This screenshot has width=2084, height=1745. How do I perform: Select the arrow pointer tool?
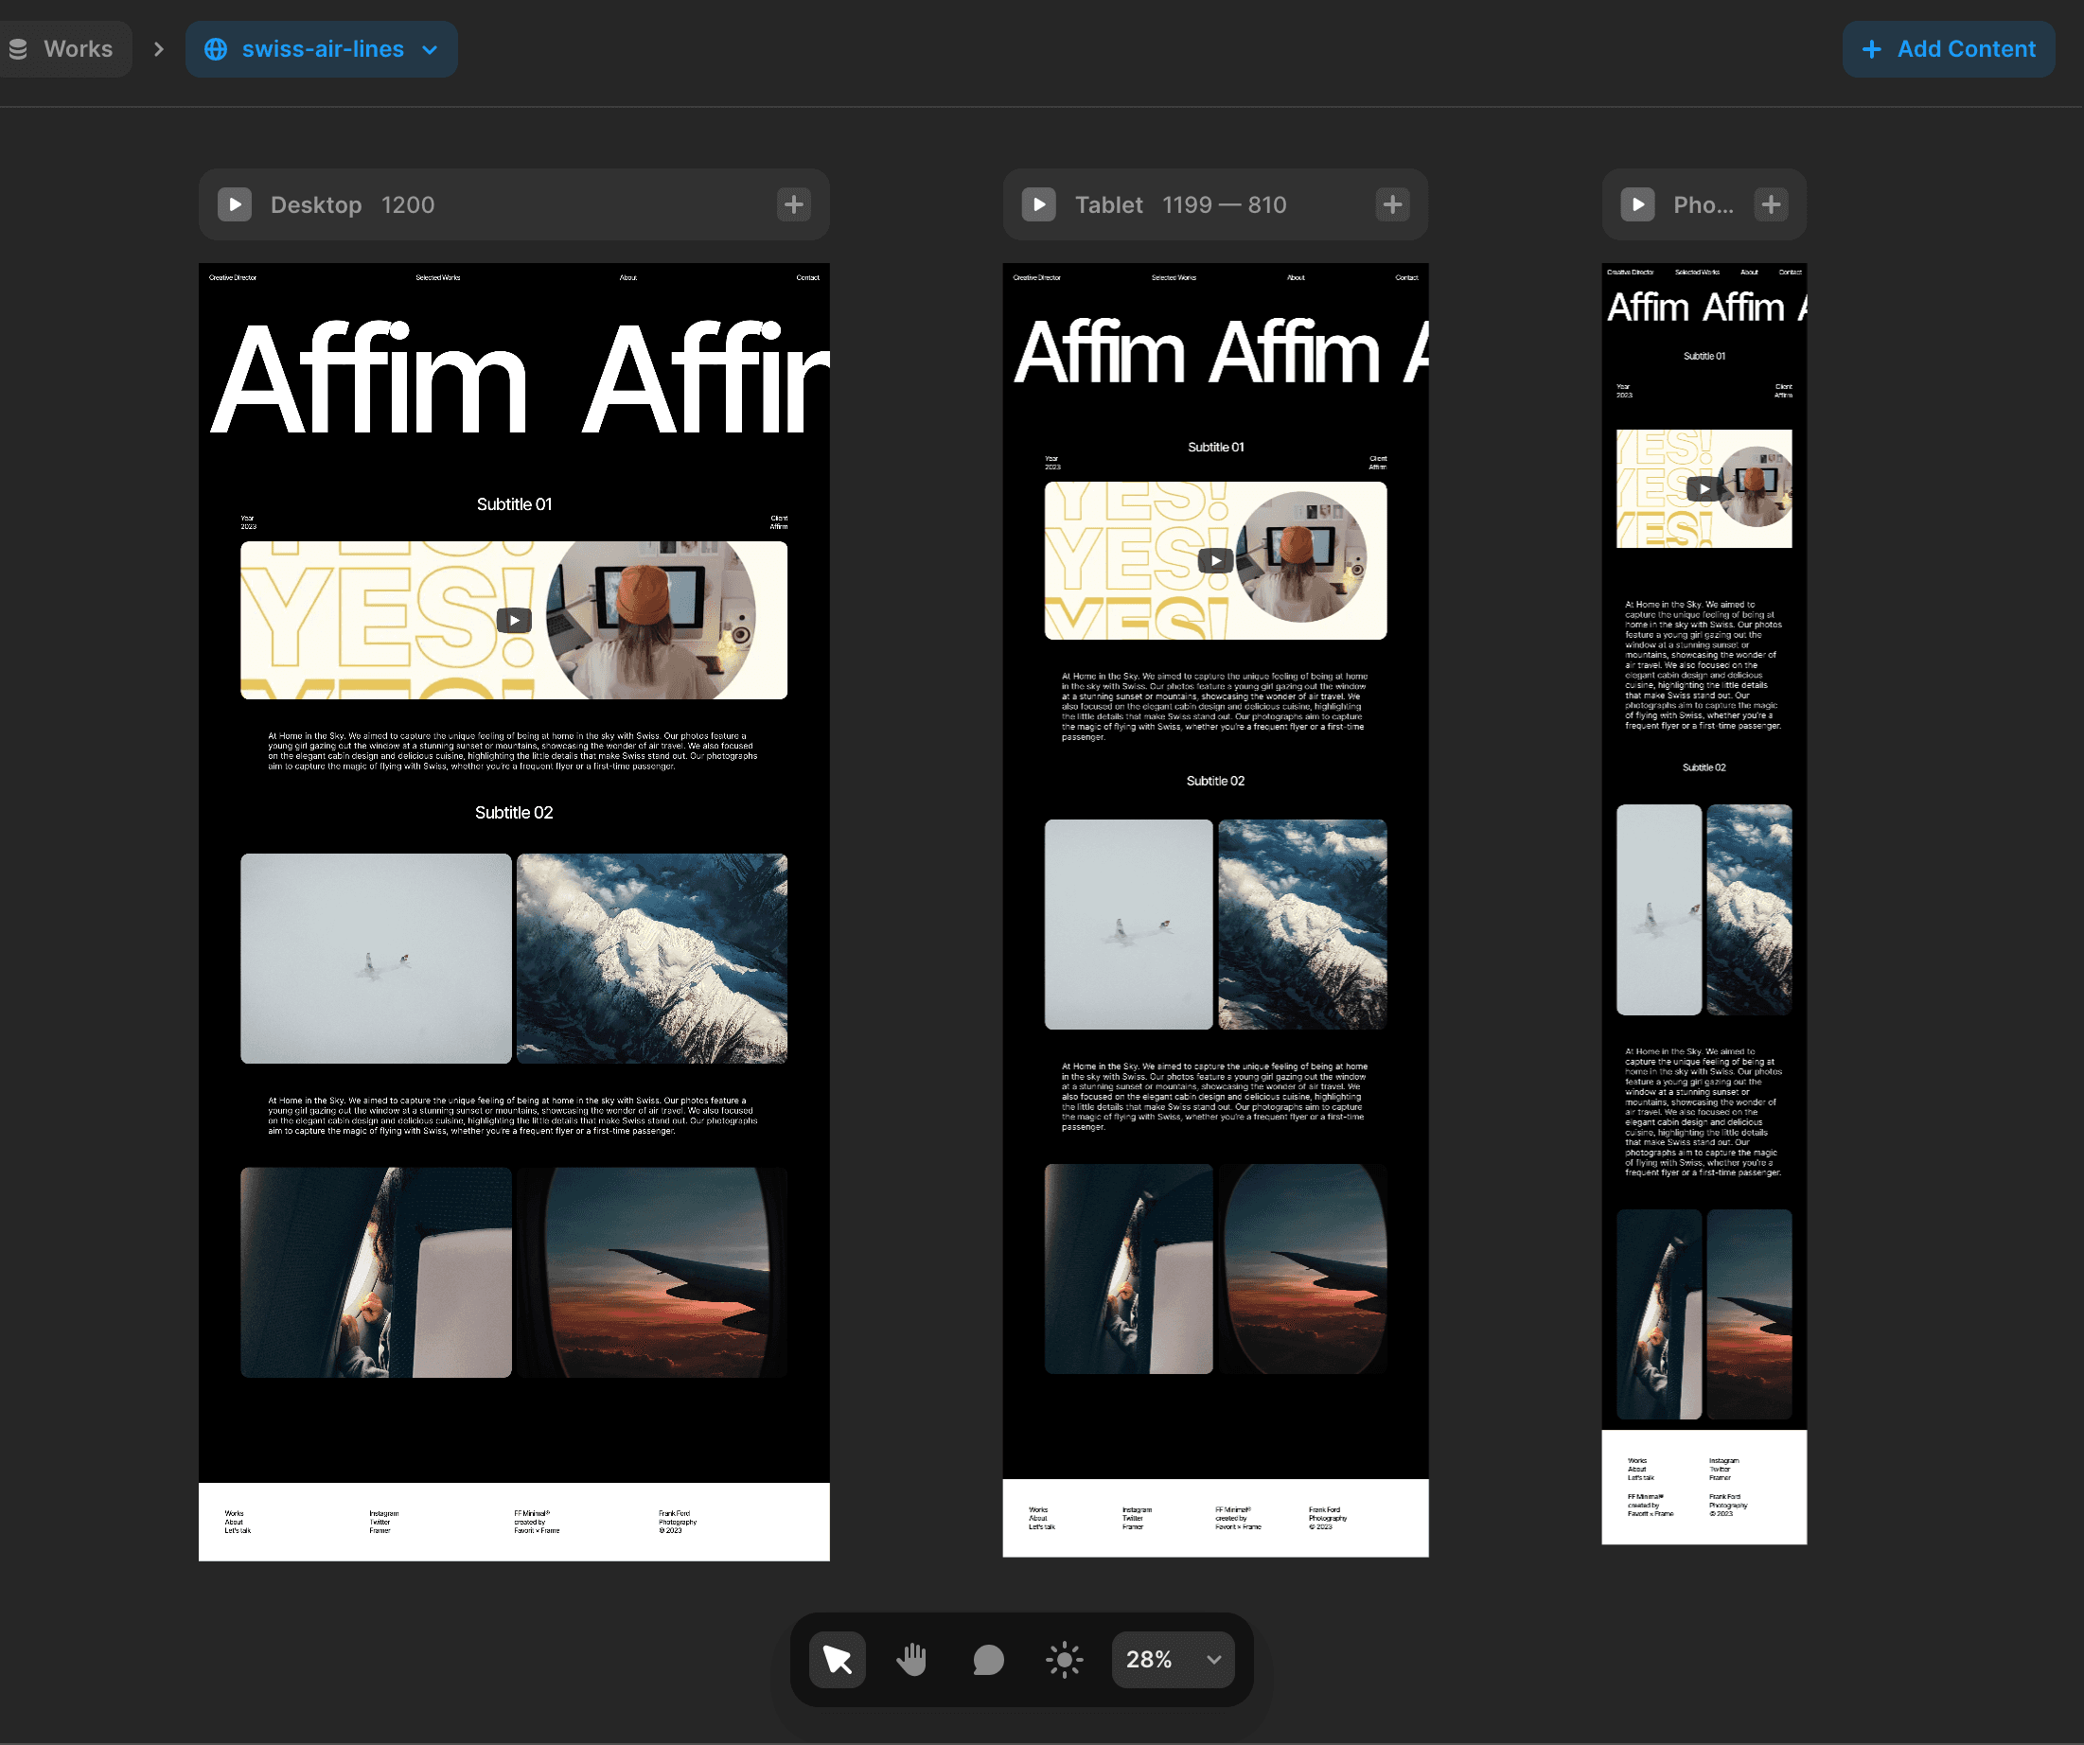pyautogui.click(x=837, y=1659)
